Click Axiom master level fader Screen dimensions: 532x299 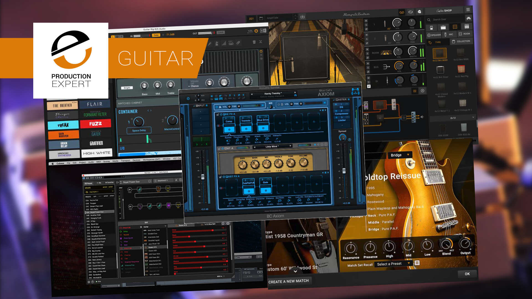click(344, 171)
